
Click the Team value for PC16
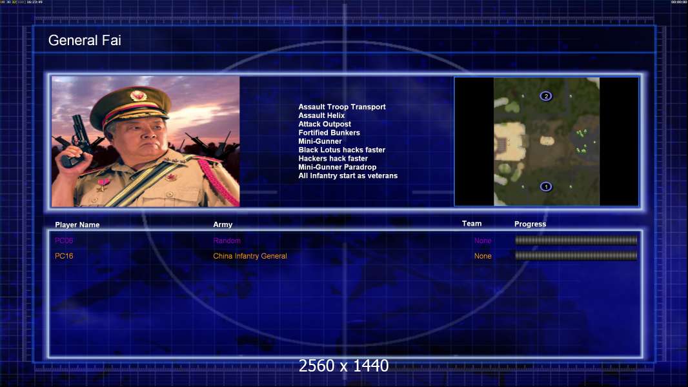[483, 256]
